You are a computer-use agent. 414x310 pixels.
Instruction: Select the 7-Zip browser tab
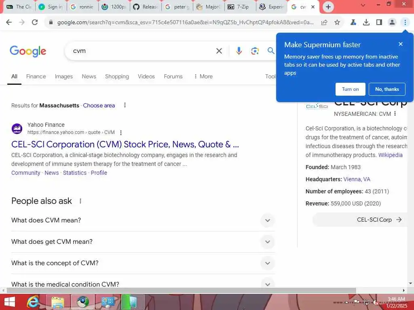(x=240, y=7)
